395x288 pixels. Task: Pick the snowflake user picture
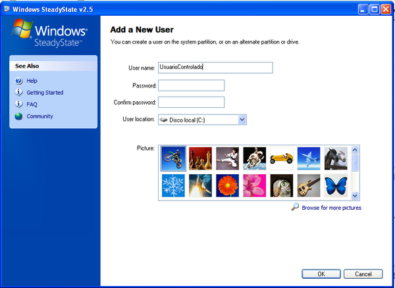point(174,186)
